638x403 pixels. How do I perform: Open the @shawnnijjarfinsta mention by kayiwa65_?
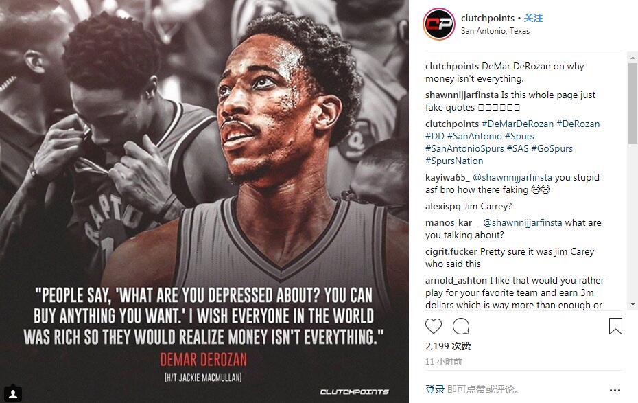tap(512, 178)
